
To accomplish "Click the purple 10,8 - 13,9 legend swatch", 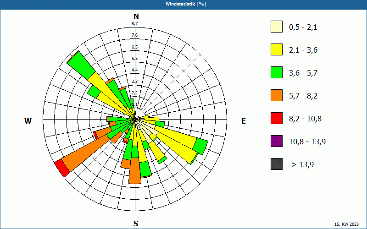I will click(277, 141).
